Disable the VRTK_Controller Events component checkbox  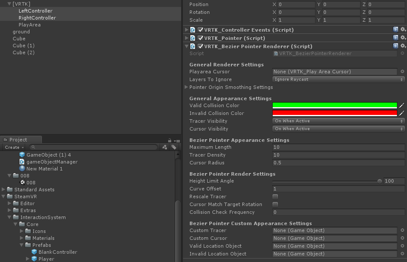[x=200, y=30]
